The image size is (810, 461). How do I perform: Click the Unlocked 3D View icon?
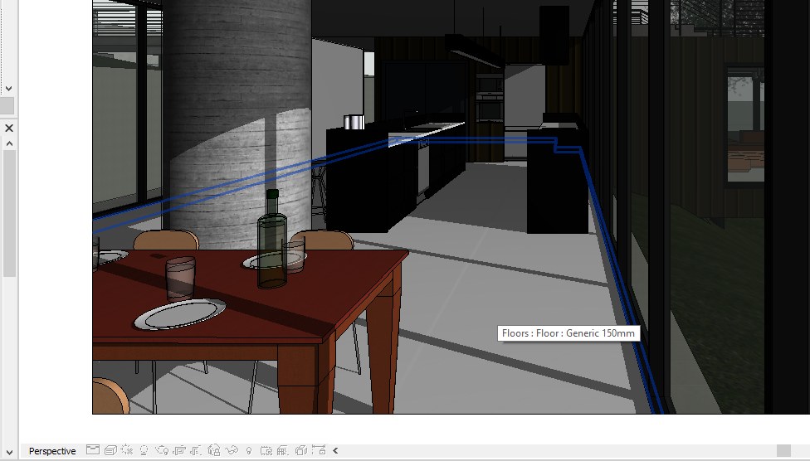214,450
